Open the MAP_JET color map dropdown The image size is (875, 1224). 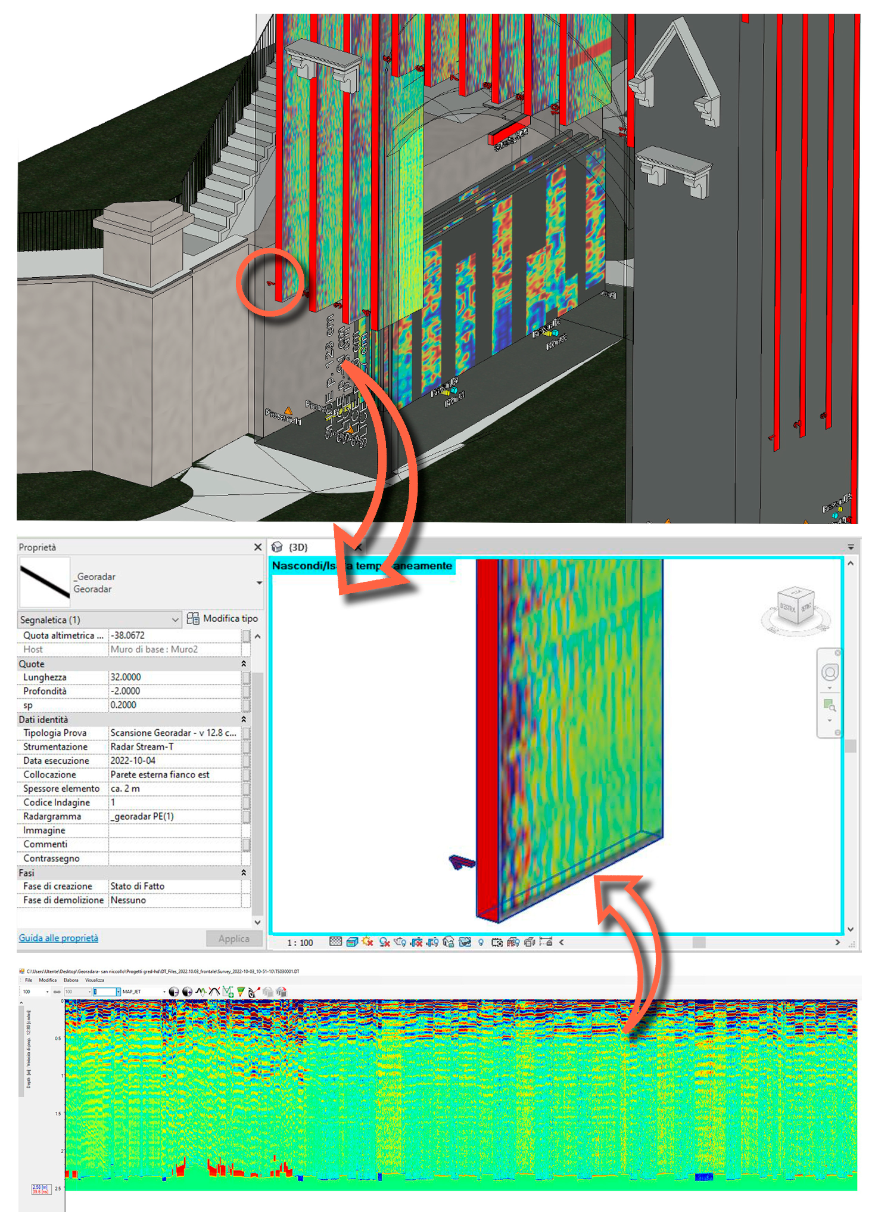(x=164, y=991)
